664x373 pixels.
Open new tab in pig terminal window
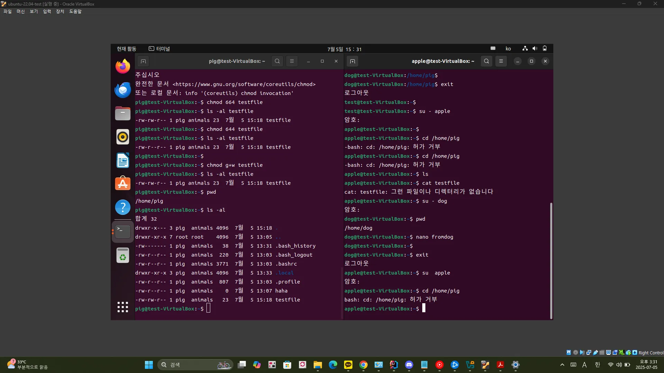pos(143,61)
